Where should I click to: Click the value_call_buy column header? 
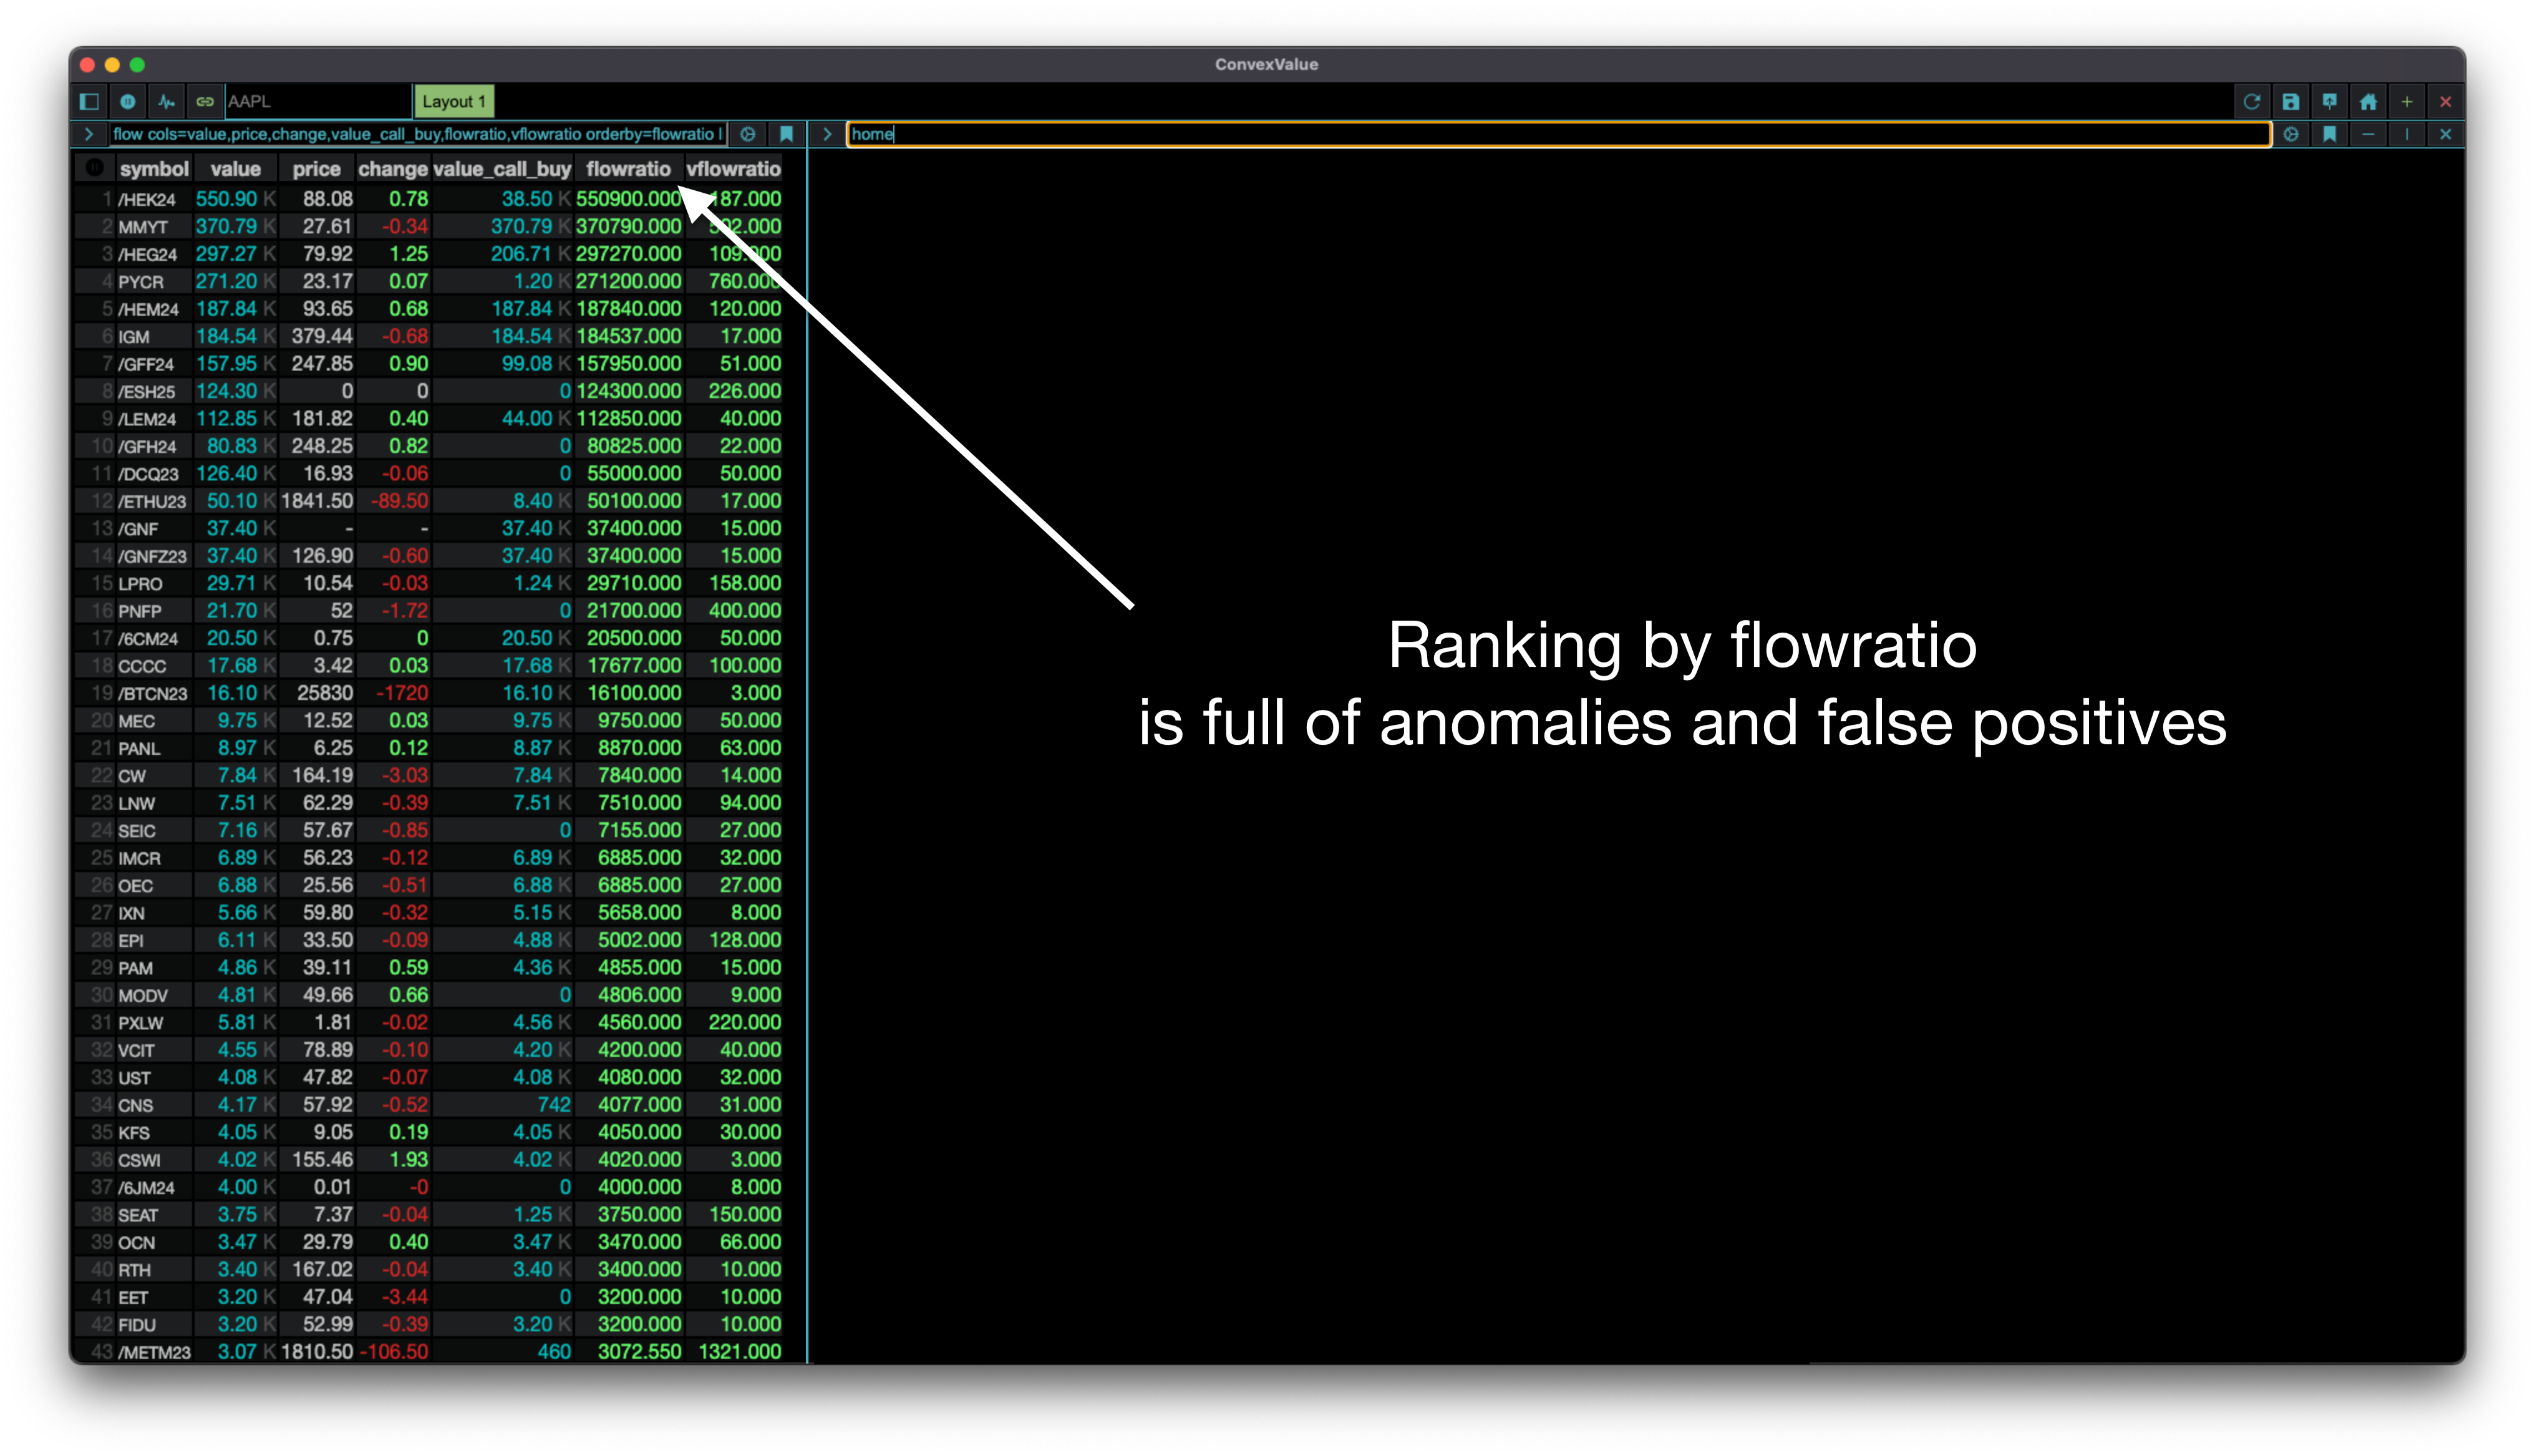502,169
